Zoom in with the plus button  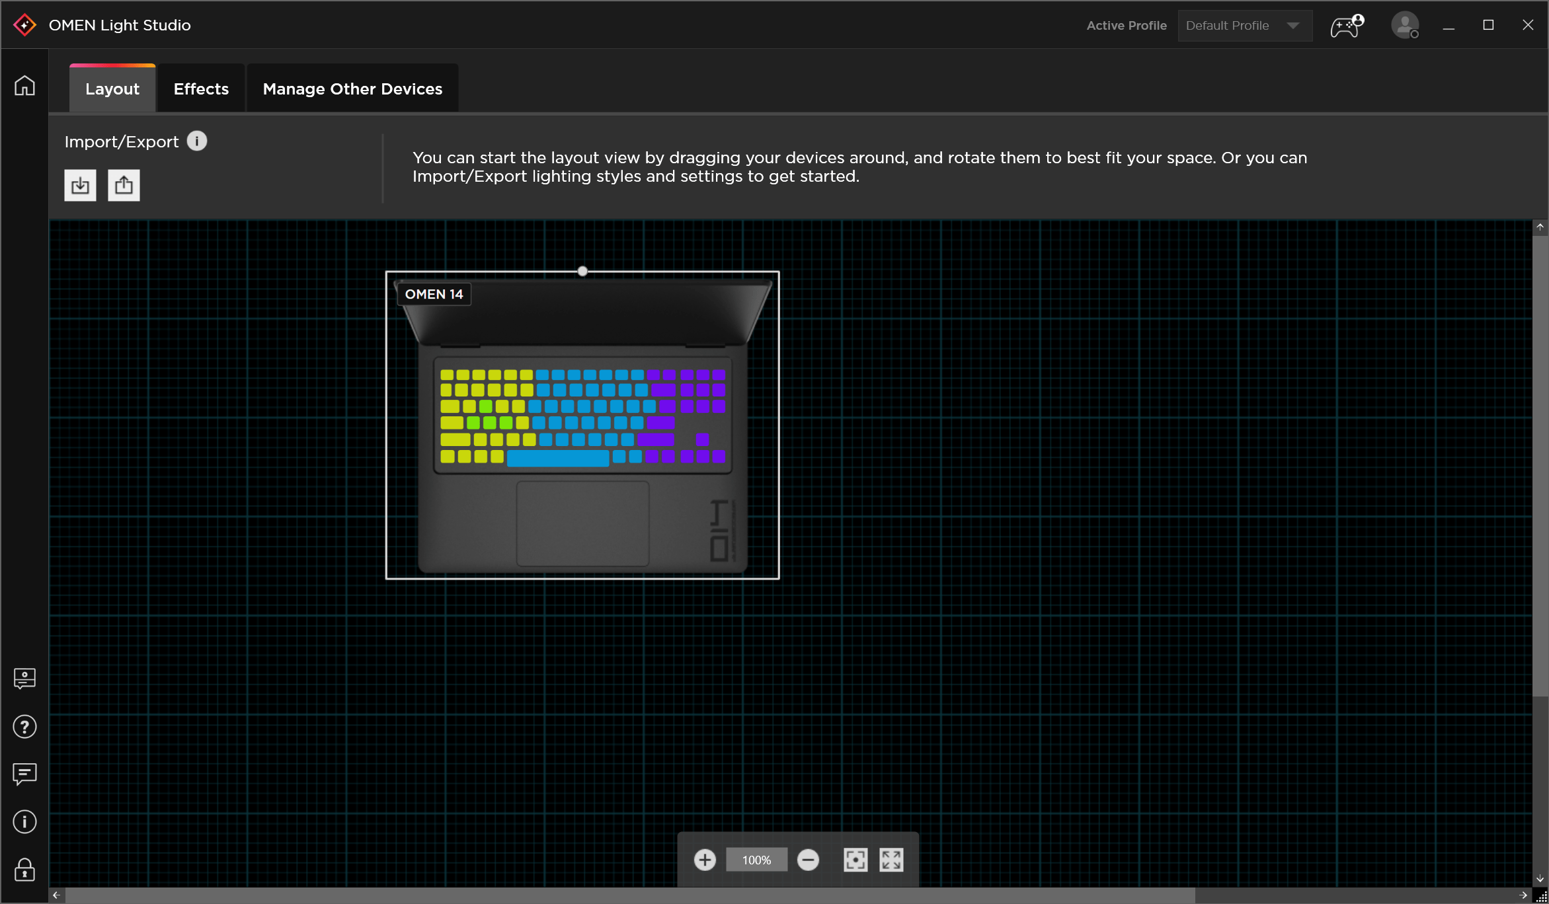tap(705, 860)
